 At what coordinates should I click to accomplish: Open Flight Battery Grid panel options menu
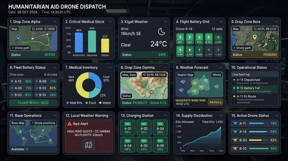point(221,22)
